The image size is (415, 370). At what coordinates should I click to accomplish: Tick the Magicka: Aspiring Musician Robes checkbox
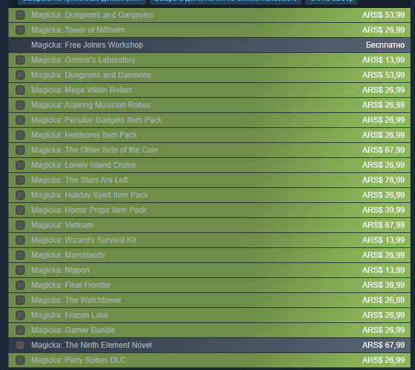pyautogui.click(x=20, y=105)
